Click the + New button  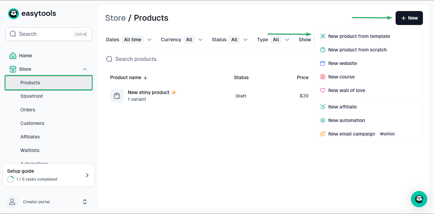point(409,18)
